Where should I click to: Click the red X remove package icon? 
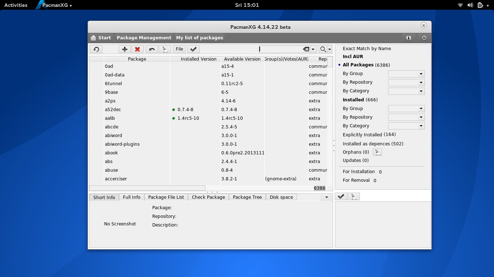137,49
